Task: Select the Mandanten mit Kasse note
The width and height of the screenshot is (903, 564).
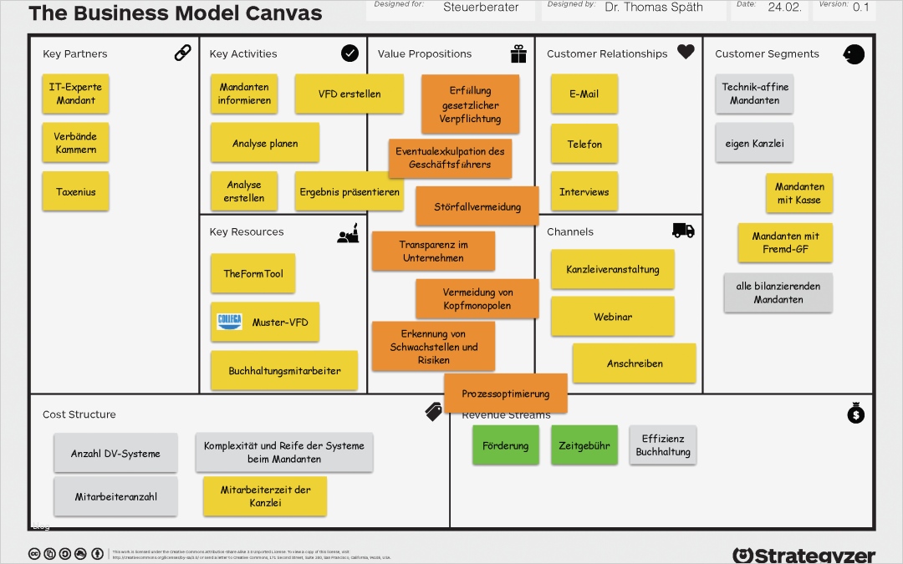Action: [x=799, y=193]
